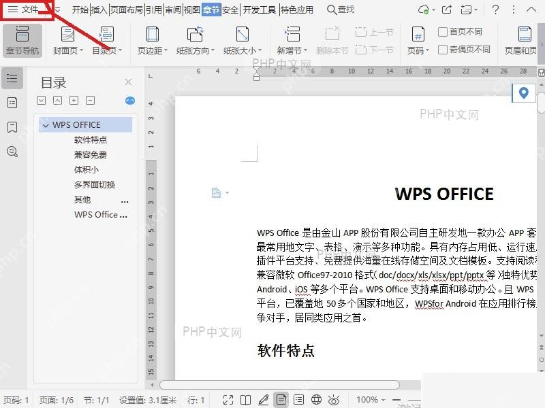Viewport: 545px width, 408px height.
Task: Collapse the WPS OFFICE tree node
Action: coord(46,125)
